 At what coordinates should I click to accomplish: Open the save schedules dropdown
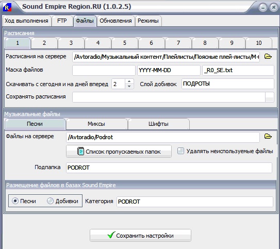pyautogui.click(x=270, y=97)
